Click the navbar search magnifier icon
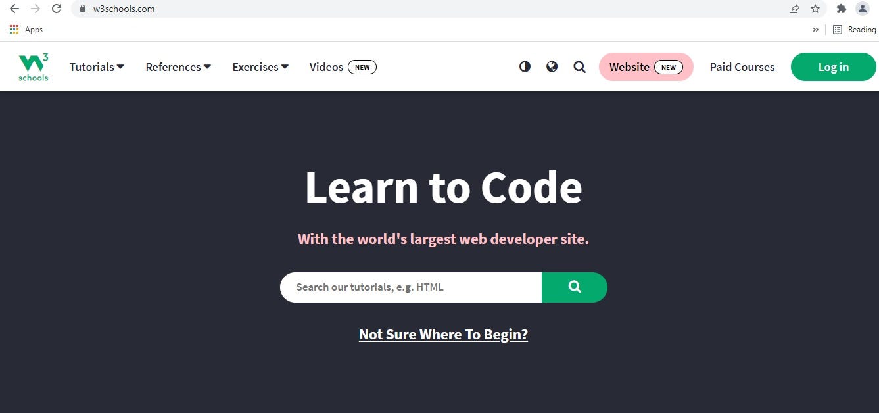The image size is (879, 413). 579,66
